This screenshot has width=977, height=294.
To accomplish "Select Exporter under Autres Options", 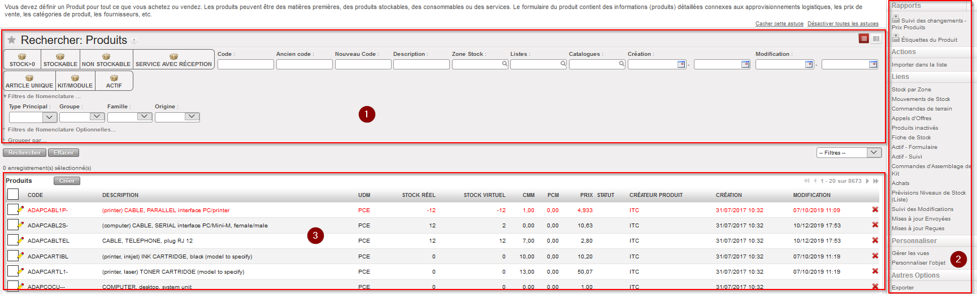I will (x=902, y=288).
